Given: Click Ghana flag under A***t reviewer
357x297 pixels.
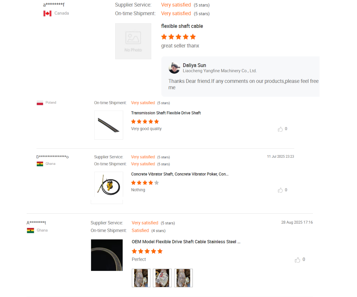Looking at the screenshot, I should pyautogui.click(x=30, y=230).
